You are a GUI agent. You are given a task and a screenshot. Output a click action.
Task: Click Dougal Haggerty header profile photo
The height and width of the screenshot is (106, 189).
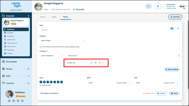click(38, 7)
